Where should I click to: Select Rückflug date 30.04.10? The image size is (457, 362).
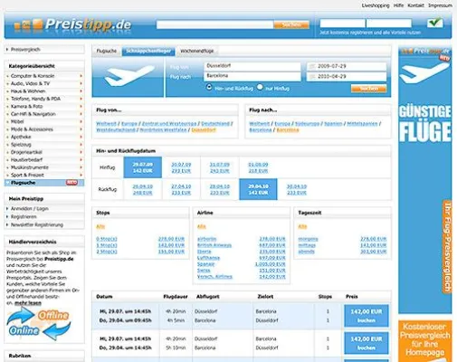297,189
